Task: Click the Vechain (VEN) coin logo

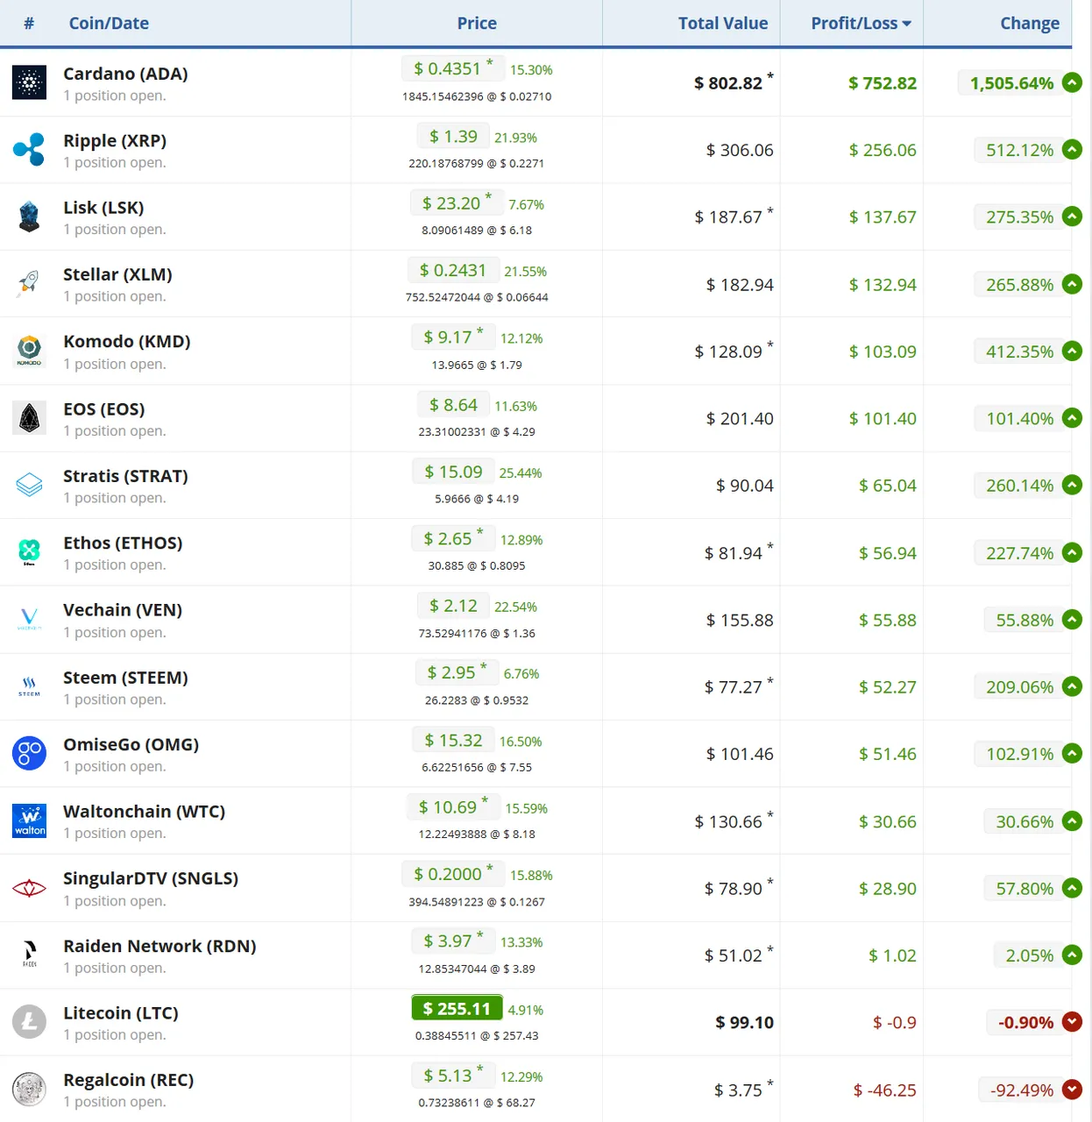Action: click(29, 620)
